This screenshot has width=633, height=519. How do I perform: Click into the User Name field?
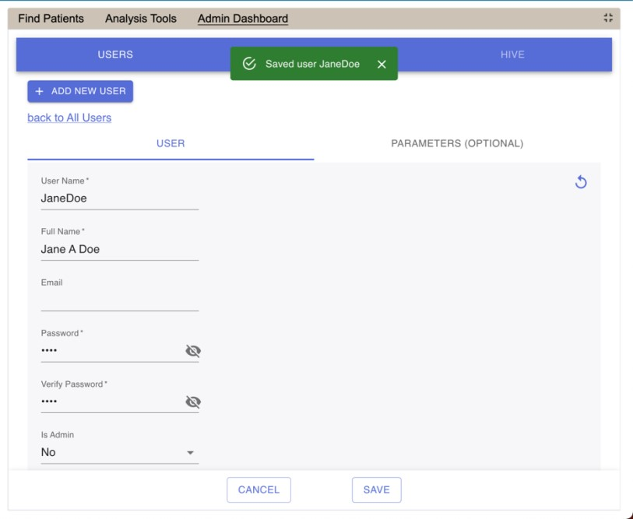point(119,198)
